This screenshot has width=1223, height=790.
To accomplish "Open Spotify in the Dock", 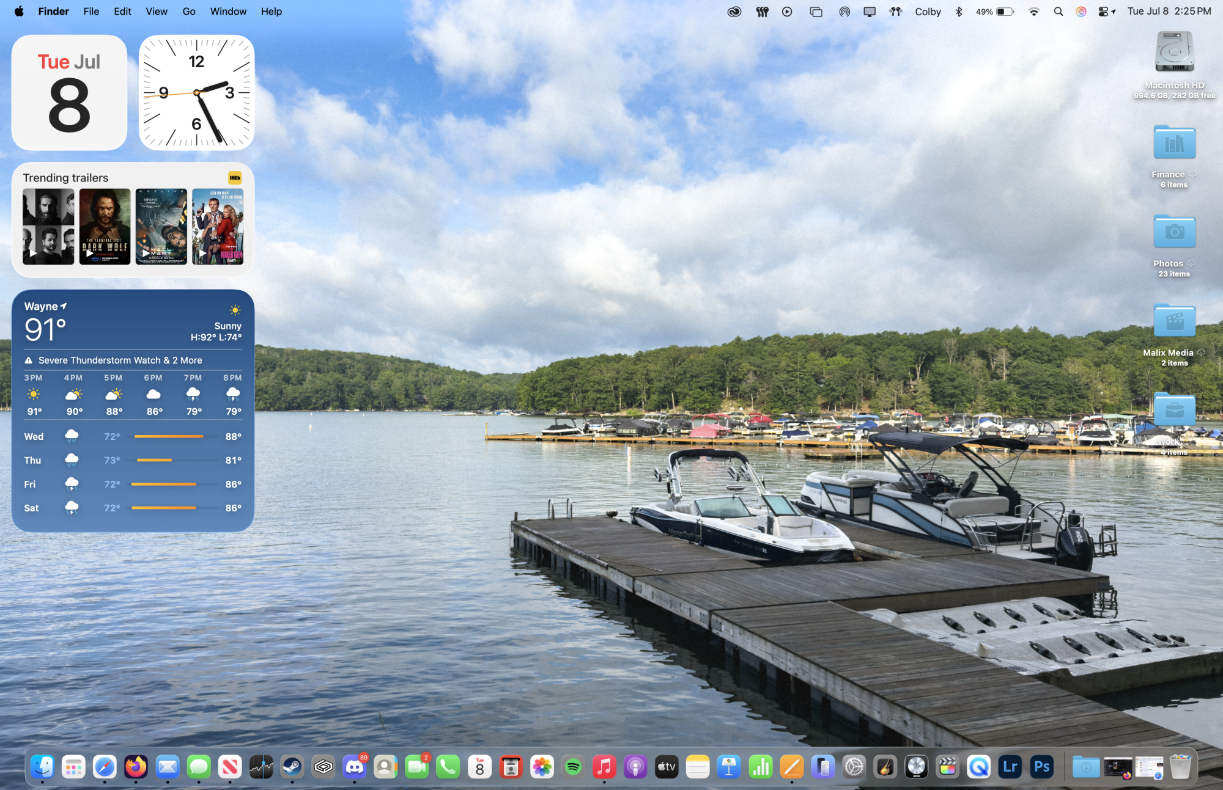I will click(573, 767).
